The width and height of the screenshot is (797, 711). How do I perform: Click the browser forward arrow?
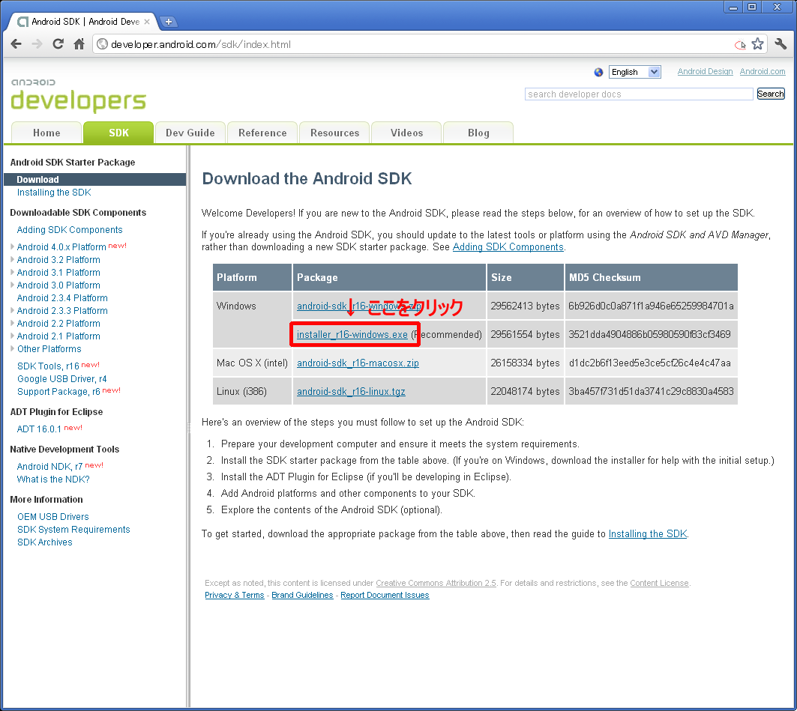[x=37, y=44]
